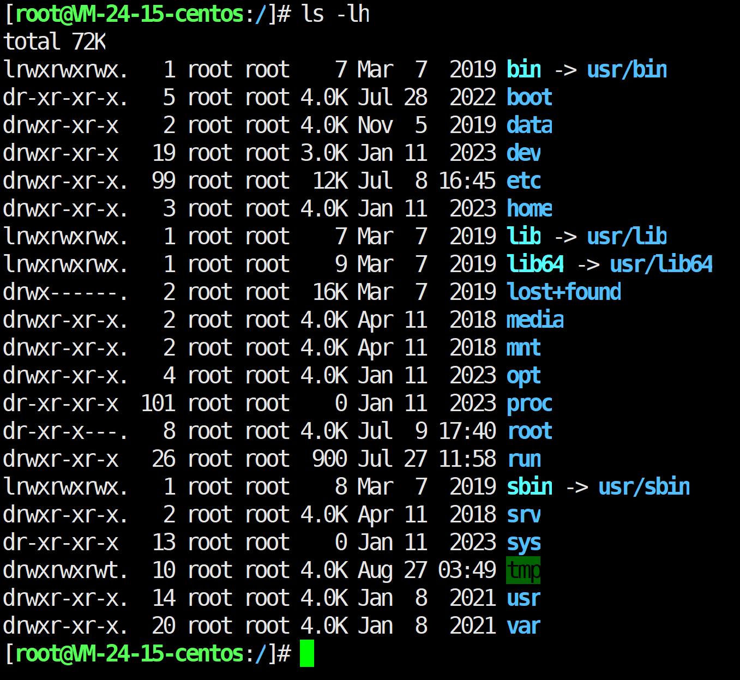This screenshot has height=680, width=740.
Task: Click the green-highlighted 'tmp' directory
Action: point(524,570)
